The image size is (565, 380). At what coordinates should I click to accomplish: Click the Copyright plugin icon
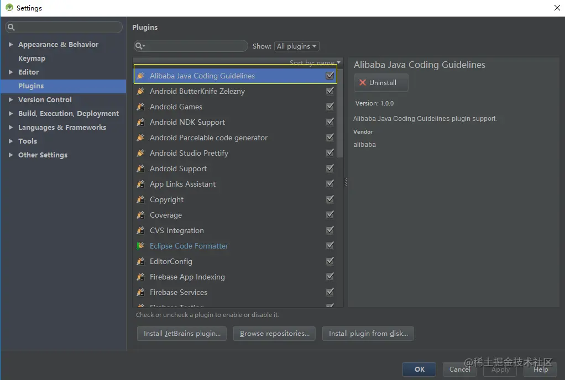[x=140, y=200]
